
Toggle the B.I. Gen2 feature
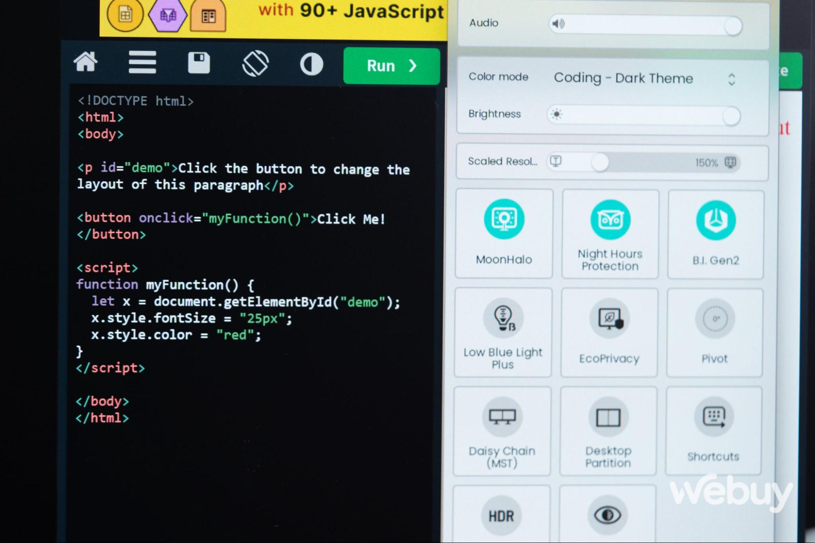[716, 235]
